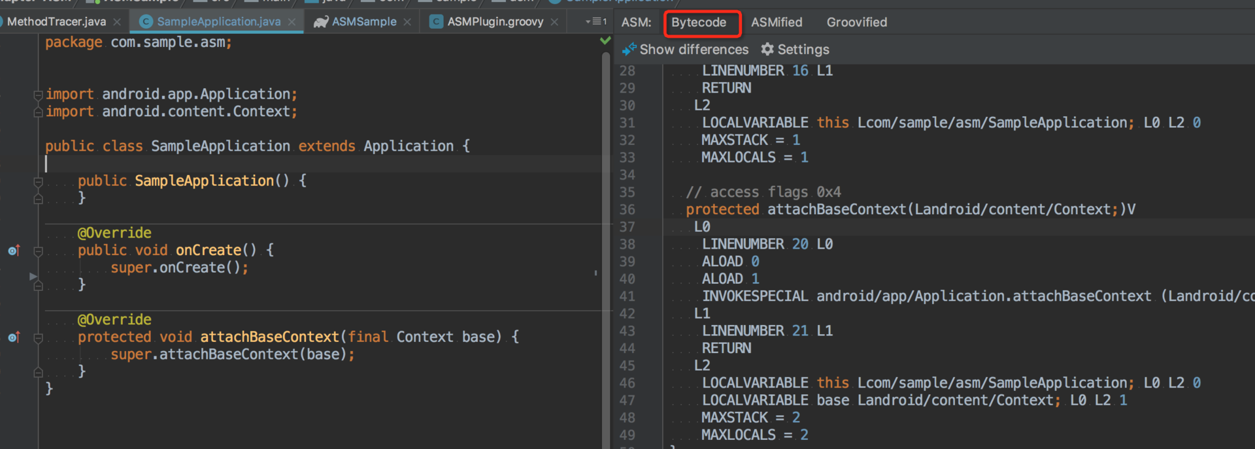Switch to the Groovified tab
The image size is (1255, 449).
[x=856, y=22]
